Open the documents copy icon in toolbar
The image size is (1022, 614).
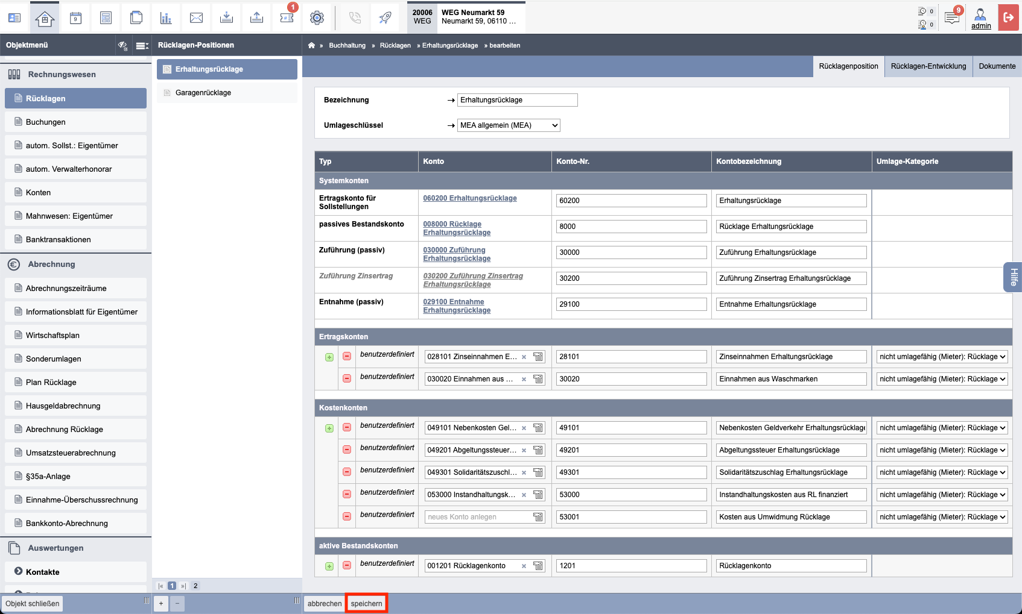(x=136, y=18)
